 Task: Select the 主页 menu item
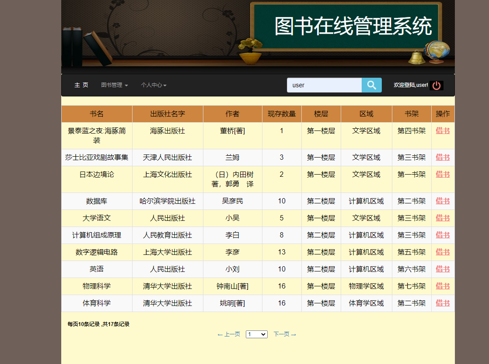pyautogui.click(x=81, y=85)
